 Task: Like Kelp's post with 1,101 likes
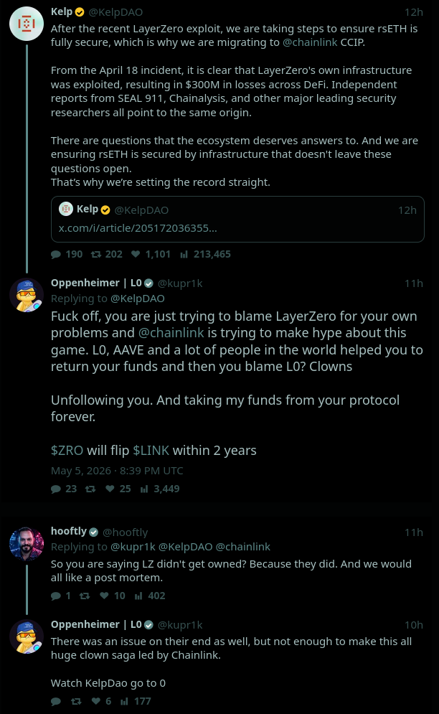tap(136, 254)
